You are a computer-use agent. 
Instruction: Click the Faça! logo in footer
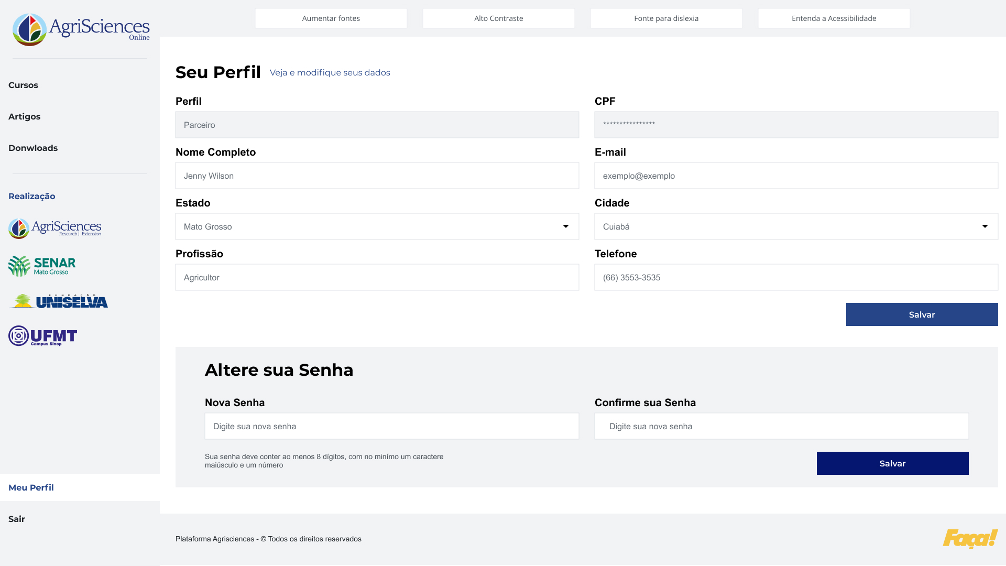(x=969, y=538)
